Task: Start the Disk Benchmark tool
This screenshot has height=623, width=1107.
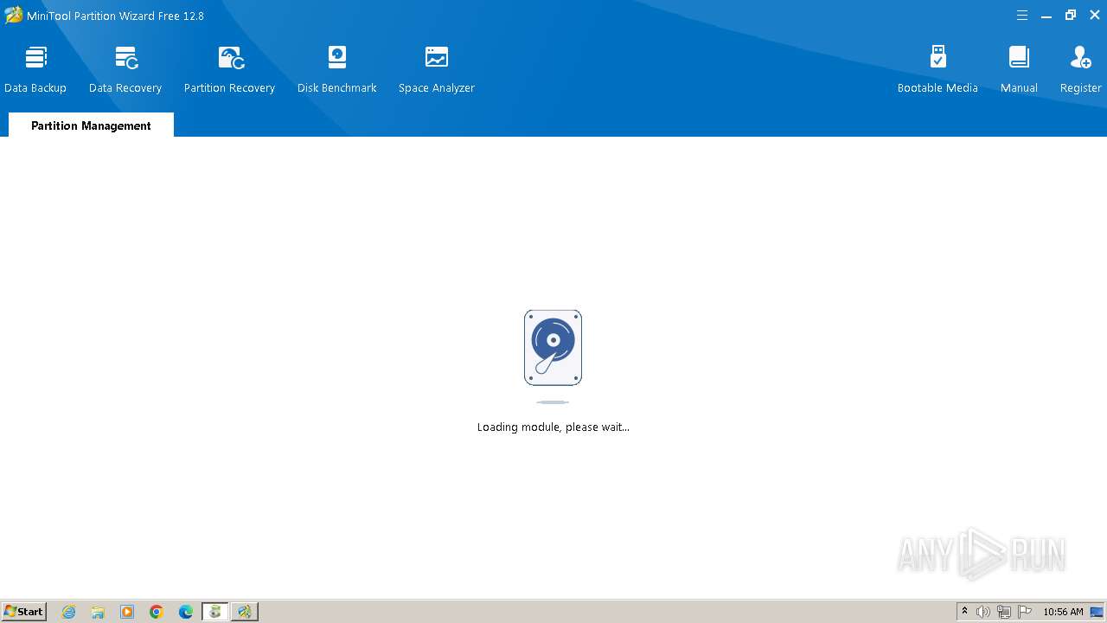Action: point(337,70)
